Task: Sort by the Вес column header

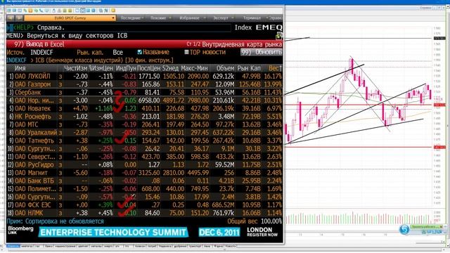Action: click(275, 68)
